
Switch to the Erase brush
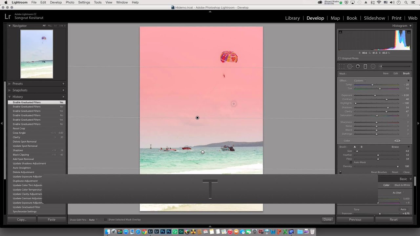(x=395, y=147)
